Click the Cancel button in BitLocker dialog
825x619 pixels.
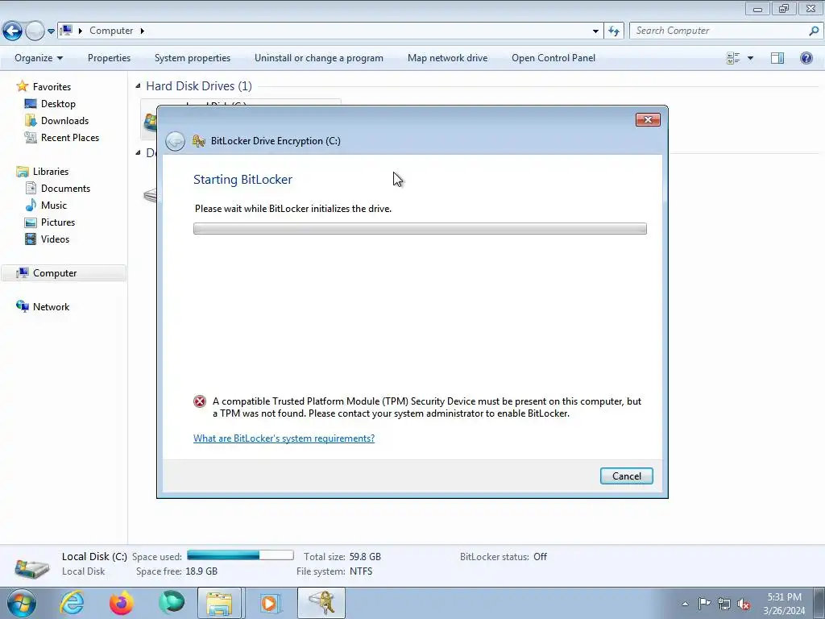[x=626, y=476]
